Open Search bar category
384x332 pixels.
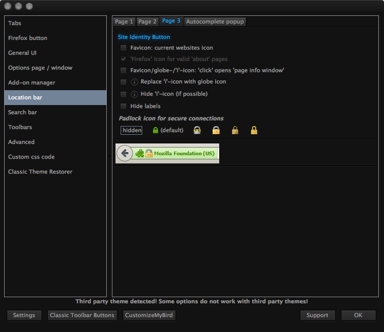pyautogui.click(x=55, y=112)
